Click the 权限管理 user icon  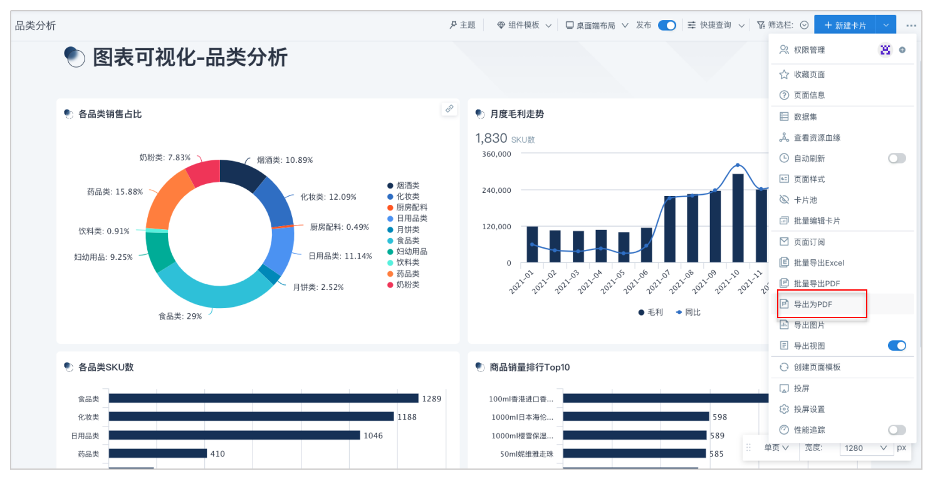point(783,50)
